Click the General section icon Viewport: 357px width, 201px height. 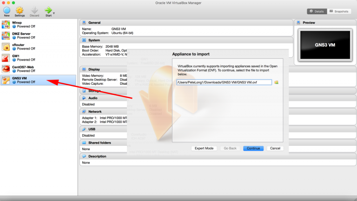click(x=84, y=22)
